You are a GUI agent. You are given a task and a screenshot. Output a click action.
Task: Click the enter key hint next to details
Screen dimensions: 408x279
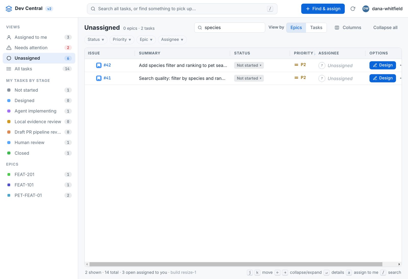(x=326, y=273)
